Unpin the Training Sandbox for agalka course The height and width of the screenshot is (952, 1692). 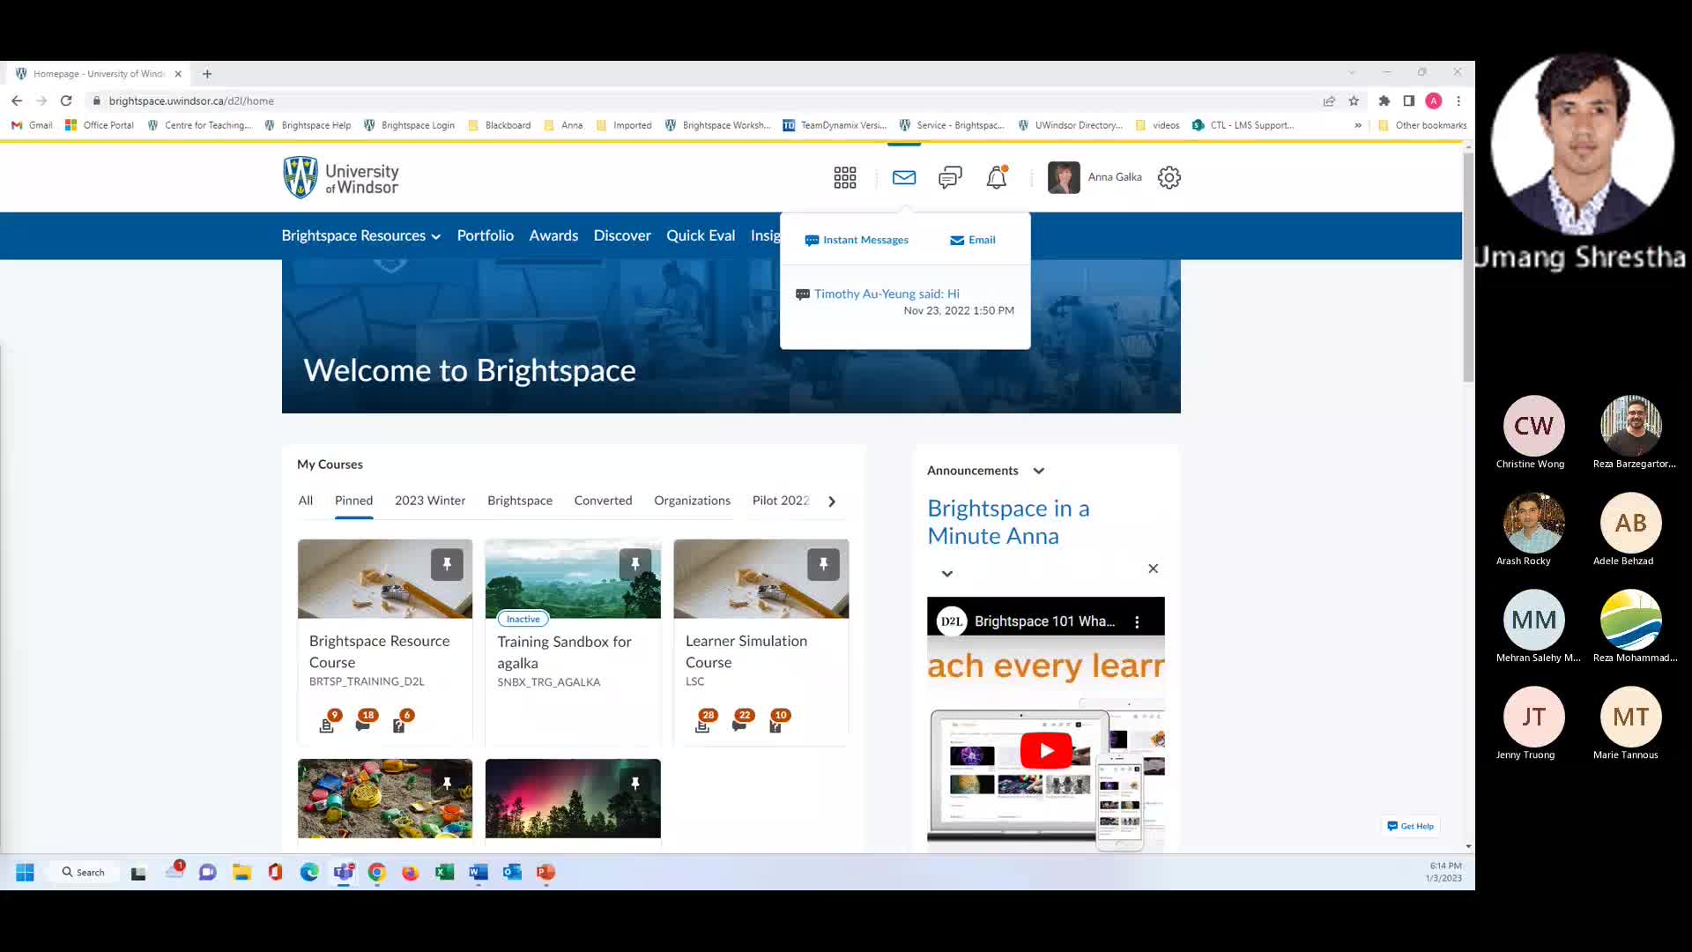635,564
